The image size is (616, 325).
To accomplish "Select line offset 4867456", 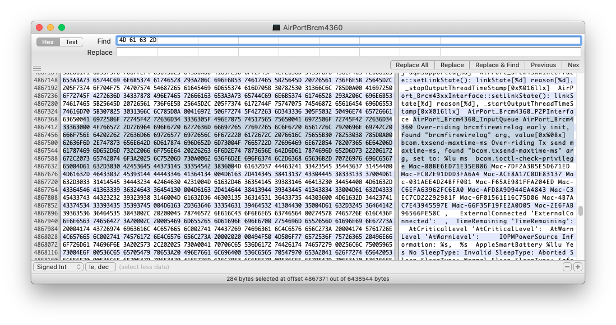I will tap(45, 135).
